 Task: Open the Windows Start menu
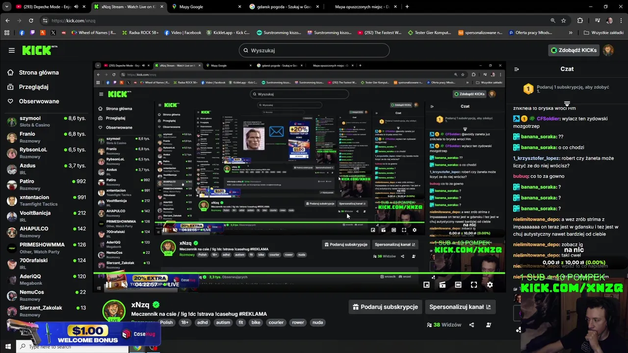(x=8, y=347)
